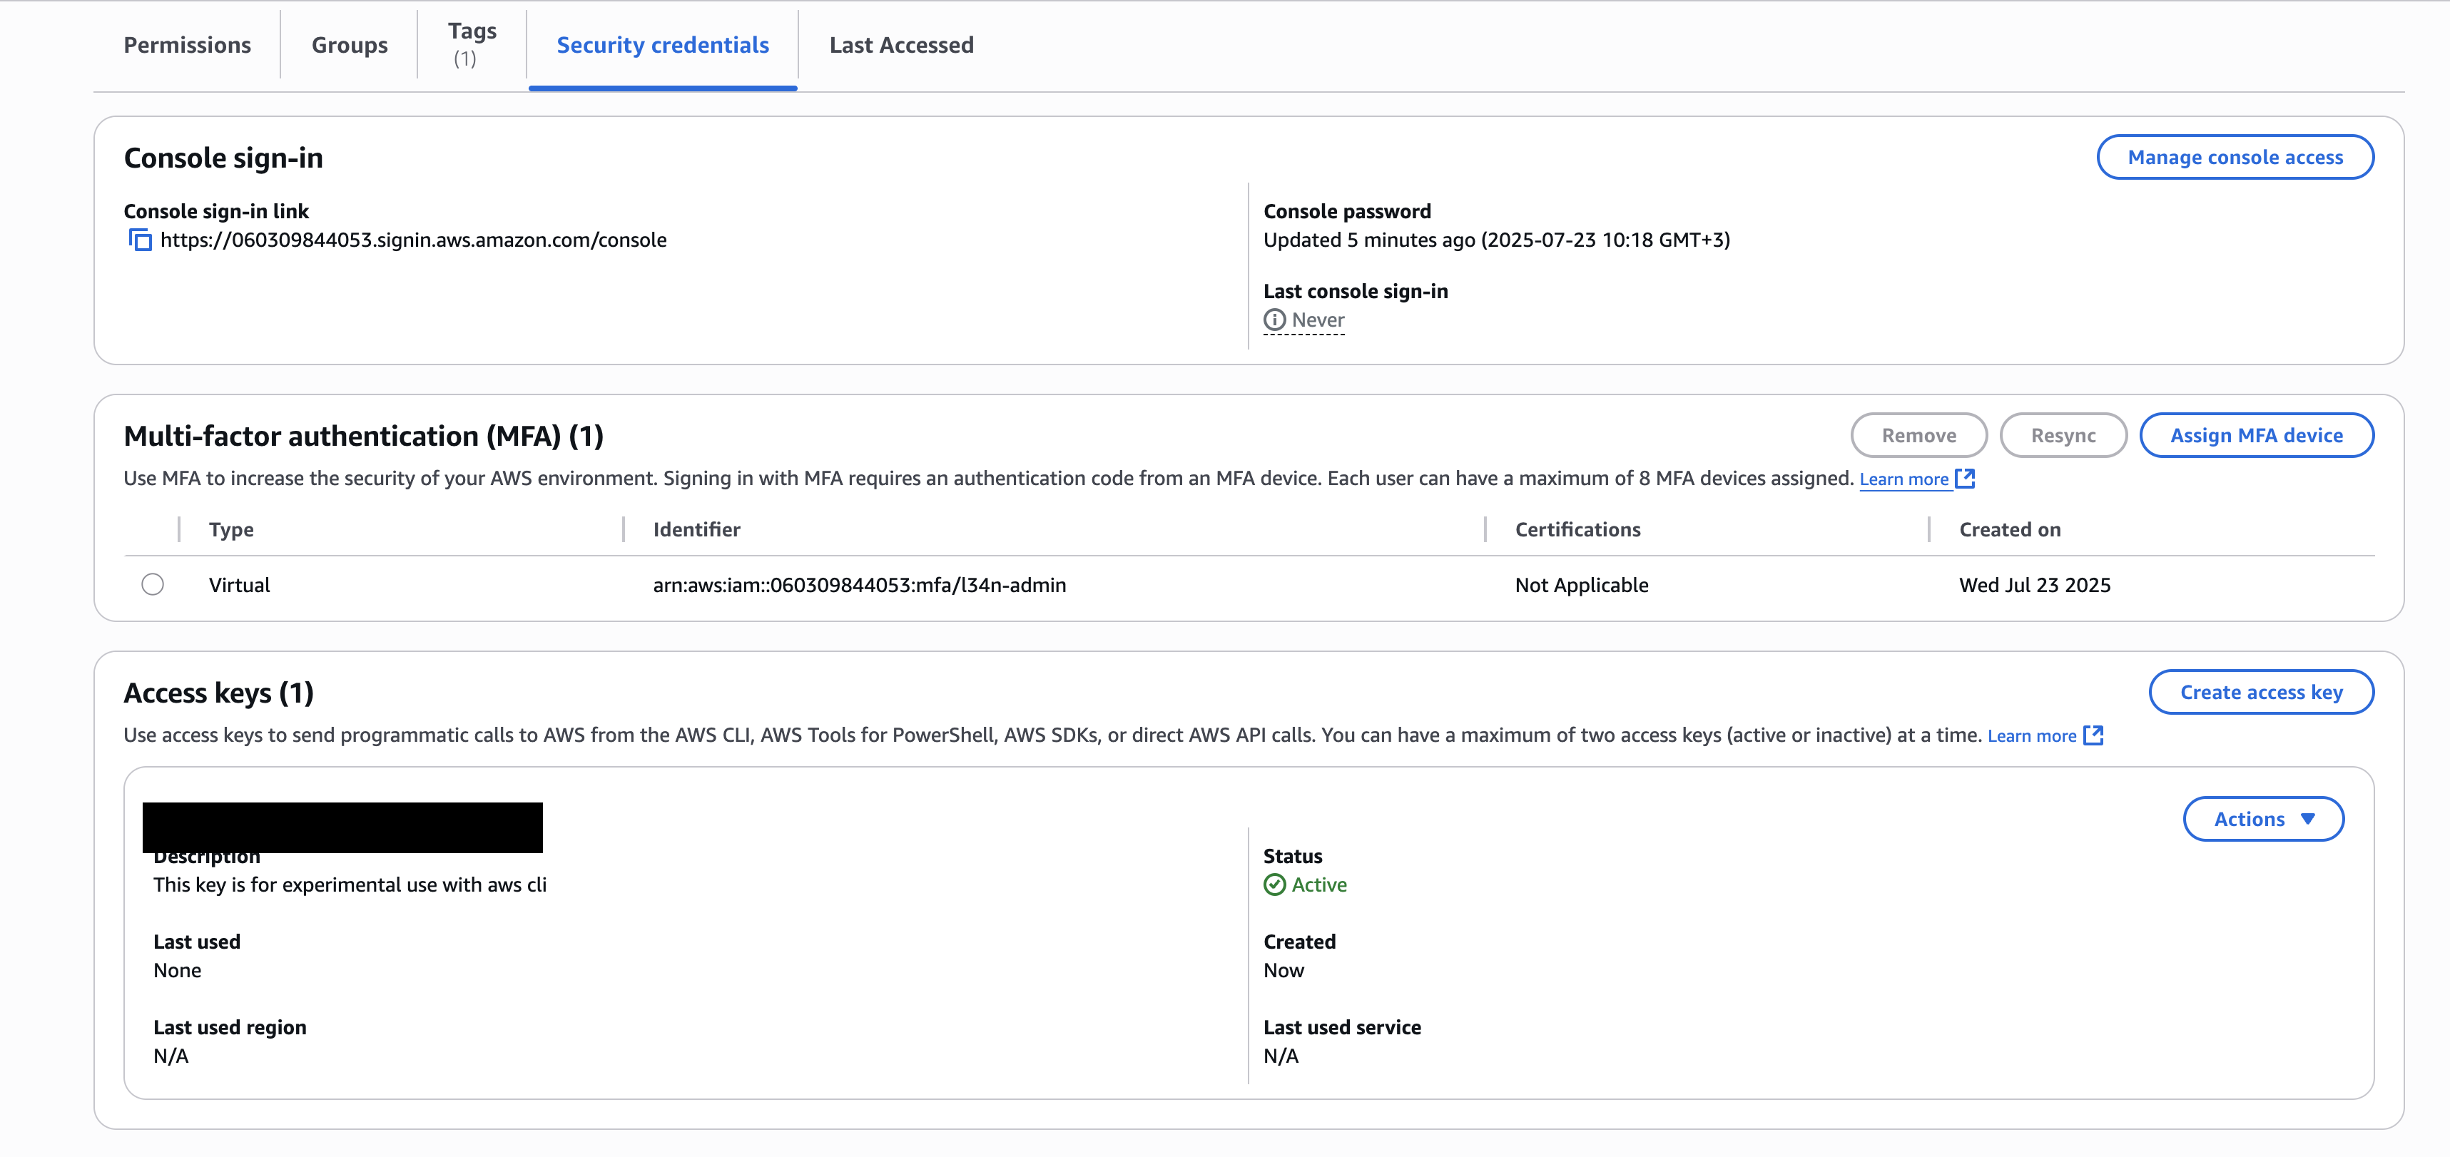The image size is (2450, 1157).
Task: Open the access keys Learn more link
Action: [x=2031, y=736]
